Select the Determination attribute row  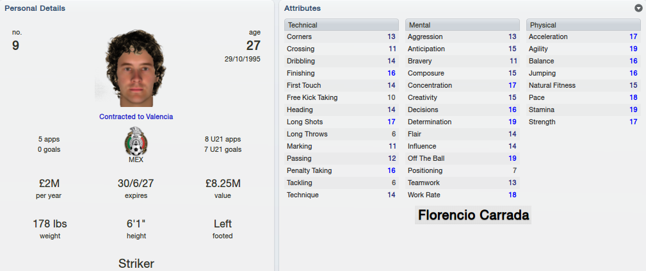tap(463, 122)
